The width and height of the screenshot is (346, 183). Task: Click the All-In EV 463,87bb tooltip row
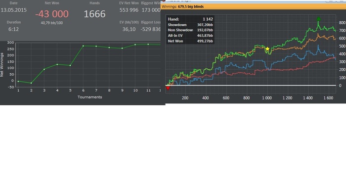[190, 36]
